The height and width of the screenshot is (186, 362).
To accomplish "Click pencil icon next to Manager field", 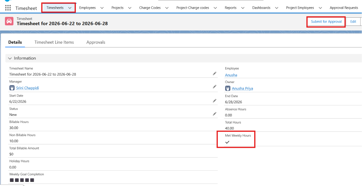I will [x=215, y=87].
